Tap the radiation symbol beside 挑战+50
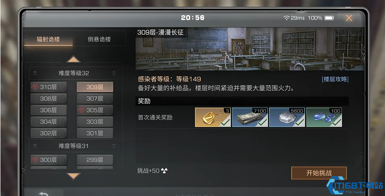Viewport: 385px width, 196px height. 164,170
